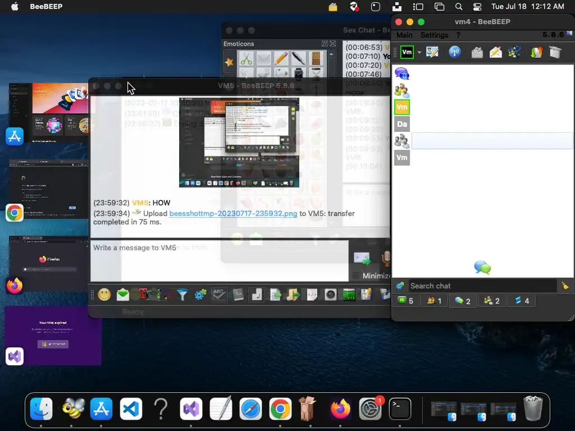
Task: Expand the status dropdown arrow beside Vm avatar
Action: (x=419, y=52)
